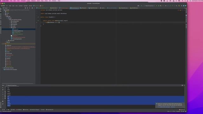Open Sequence Diagram tool window

(x=35, y=110)
